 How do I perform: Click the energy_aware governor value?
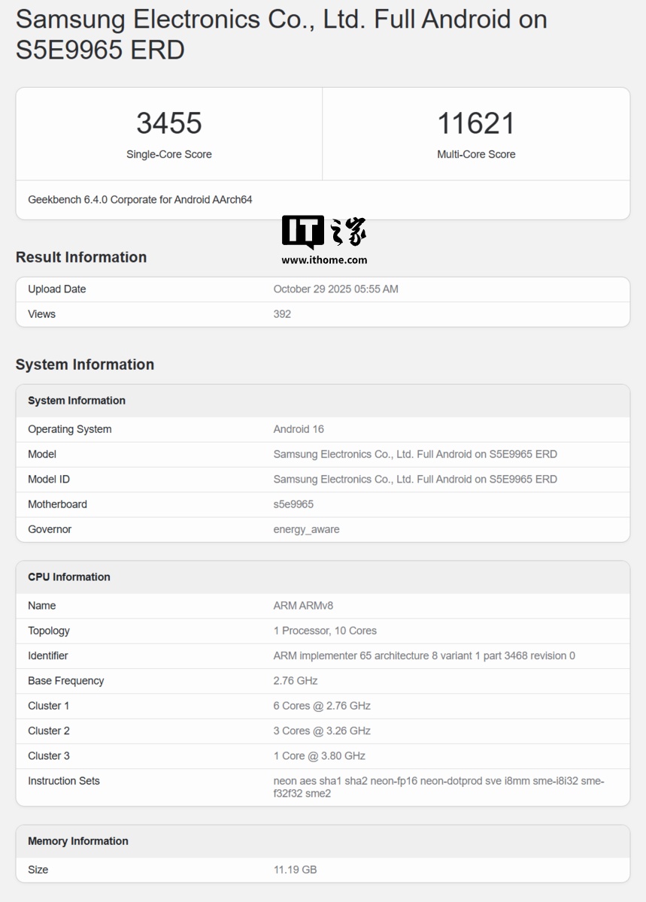tap(306, 529)
